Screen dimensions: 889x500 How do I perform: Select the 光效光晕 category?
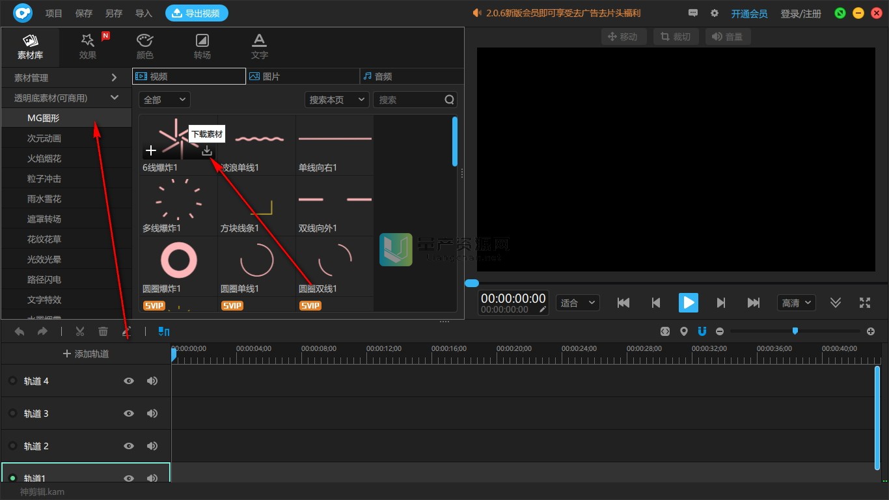66,259
